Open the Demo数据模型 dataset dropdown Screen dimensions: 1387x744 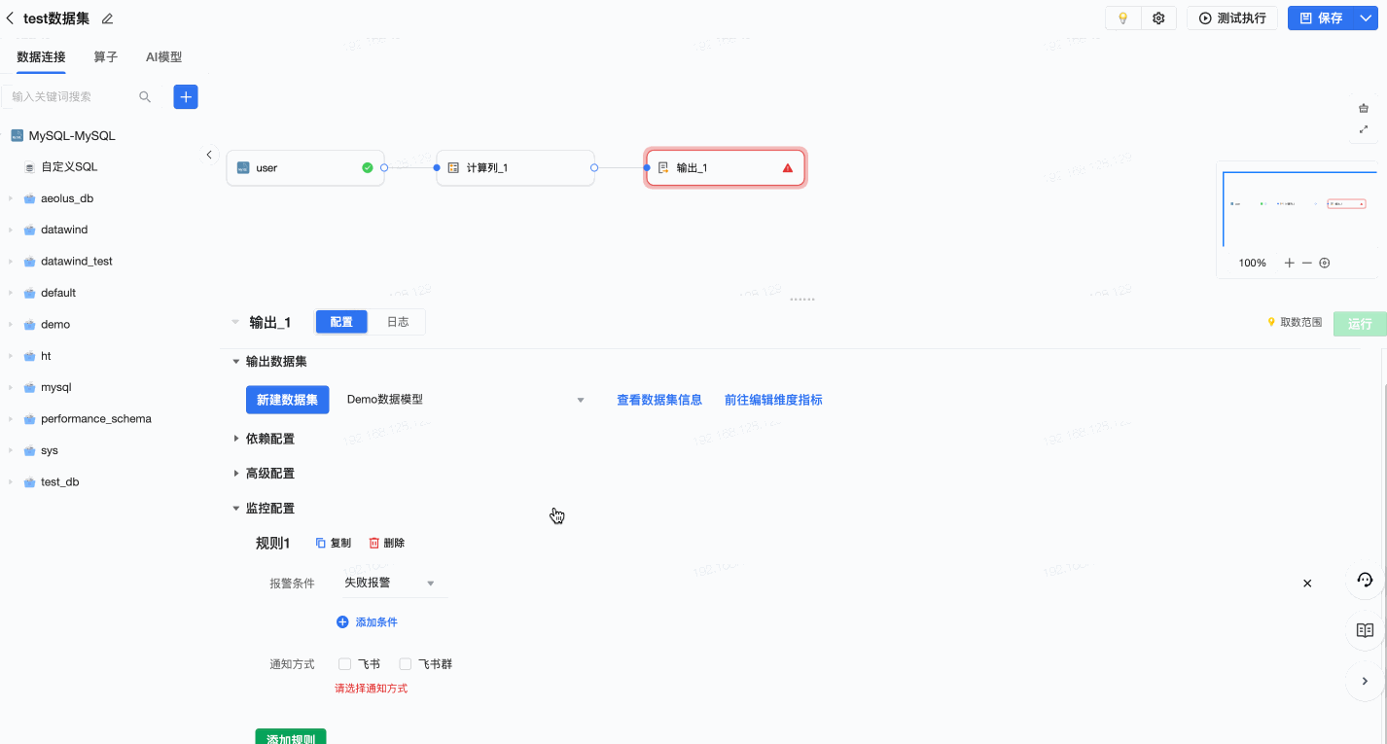[x=466, y=400]
